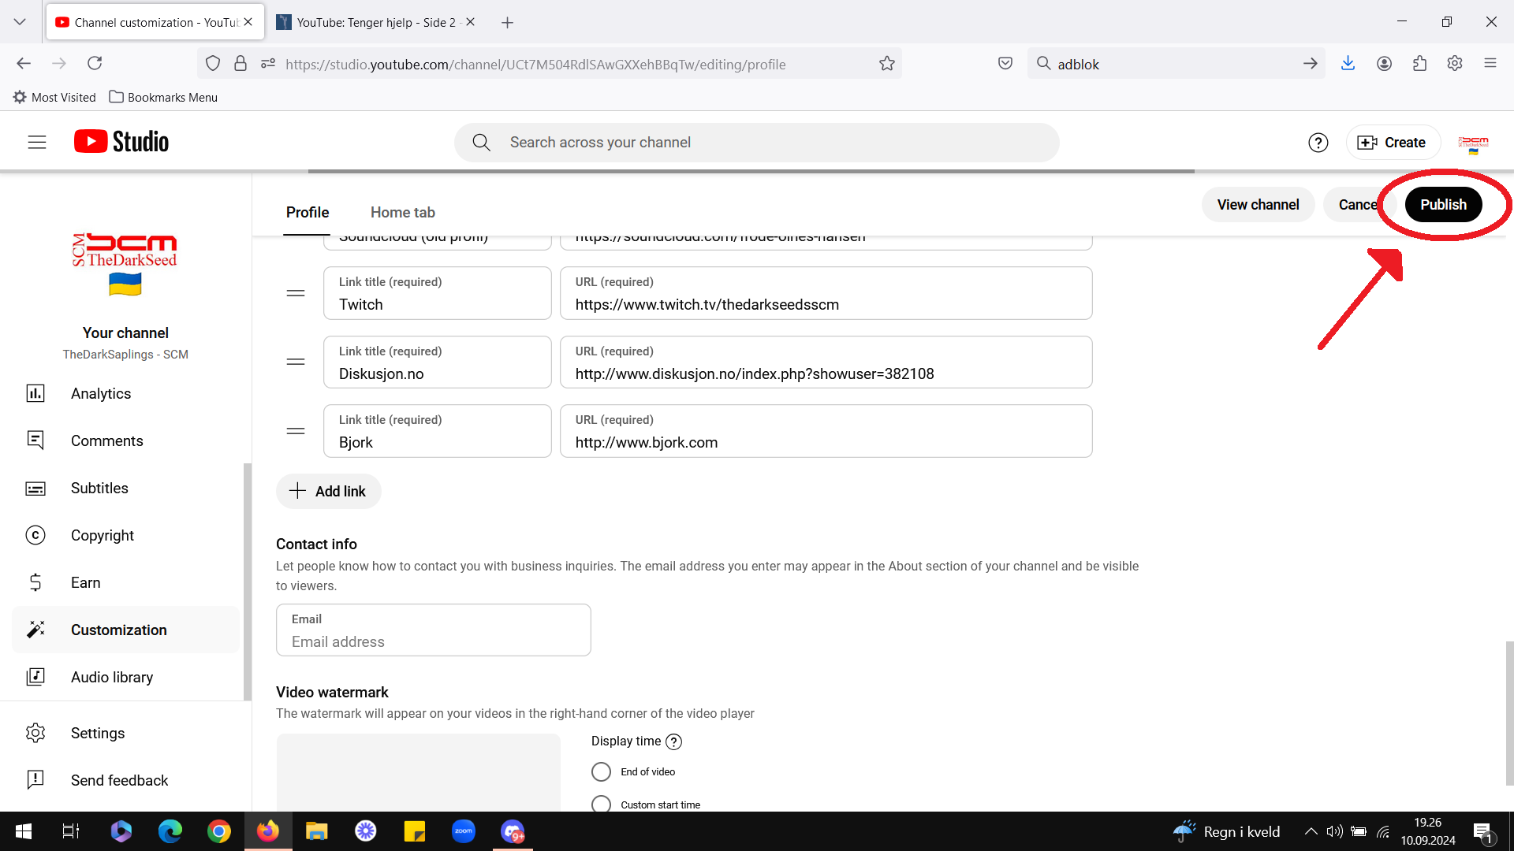Grab the drag handle for Diskusjon.no link
The height and width of the screenshot is (851, 1514).
pos(296,362)
